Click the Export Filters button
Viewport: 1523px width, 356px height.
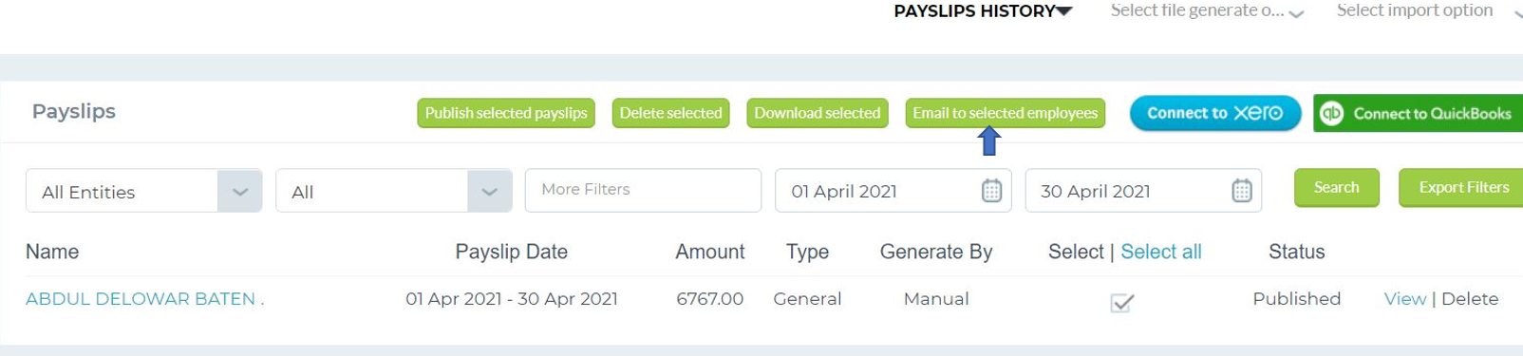[x=1462, y=188]
